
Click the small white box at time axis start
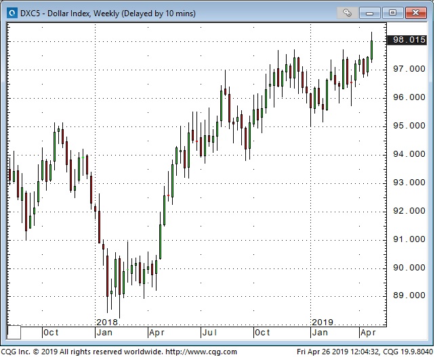pyautogui.click(x=14, y=333)
